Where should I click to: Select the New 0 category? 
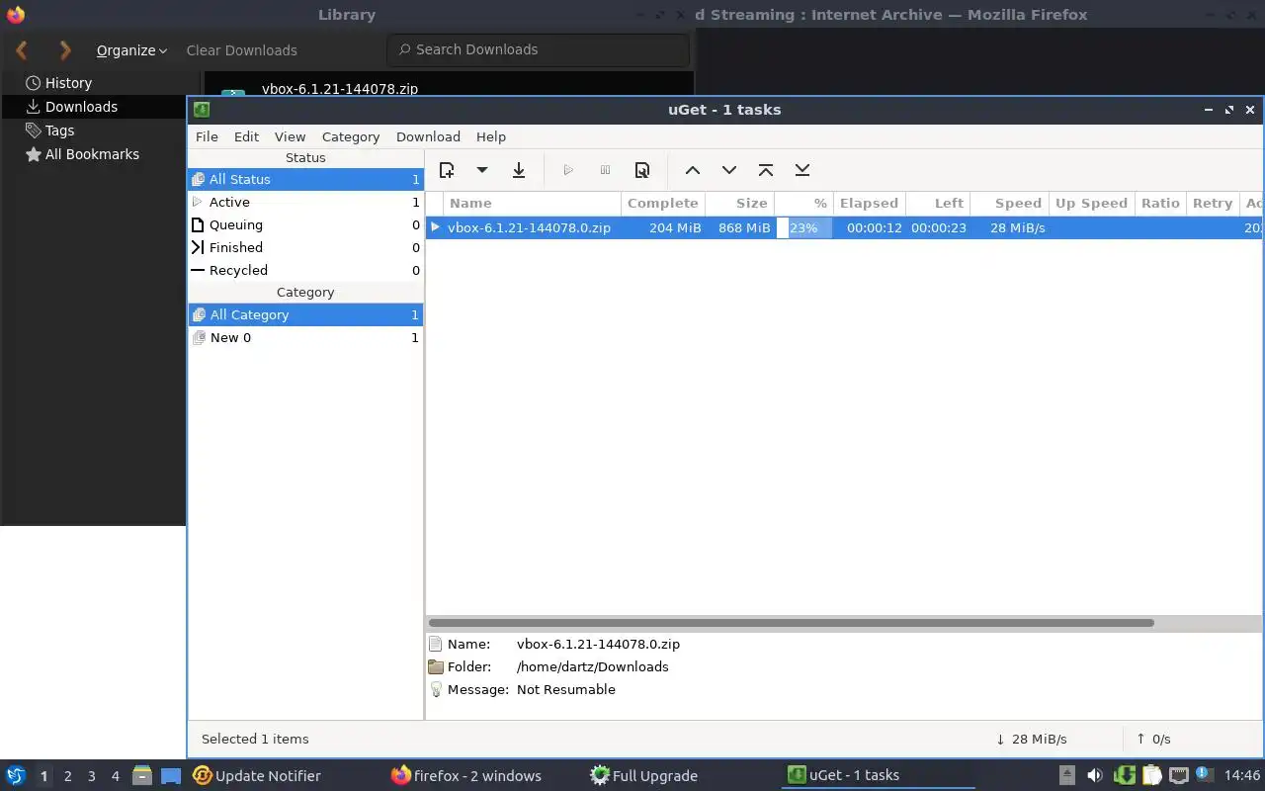(305, 337)
